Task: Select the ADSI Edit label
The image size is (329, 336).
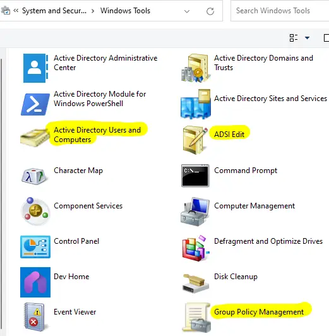Action: (229, 135)
